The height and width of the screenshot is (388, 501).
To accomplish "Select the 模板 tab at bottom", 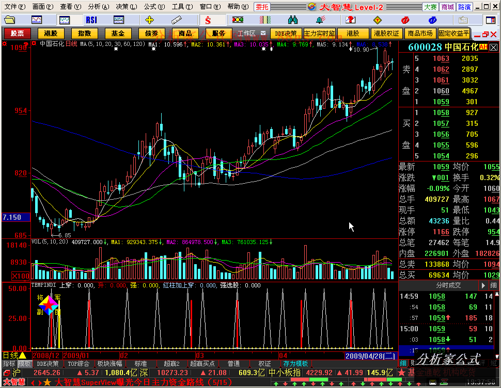I will (24, 363).
